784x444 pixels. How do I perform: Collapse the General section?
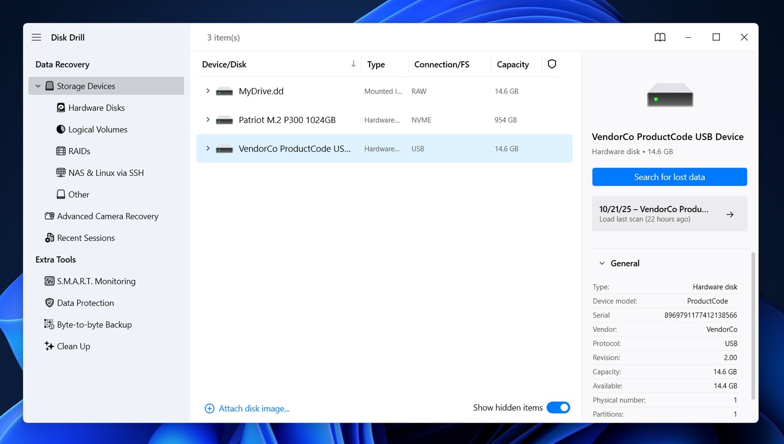602,263
